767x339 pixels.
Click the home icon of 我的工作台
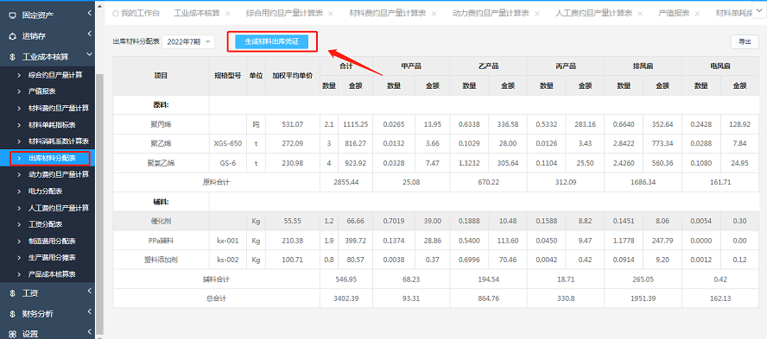[116, 13]
